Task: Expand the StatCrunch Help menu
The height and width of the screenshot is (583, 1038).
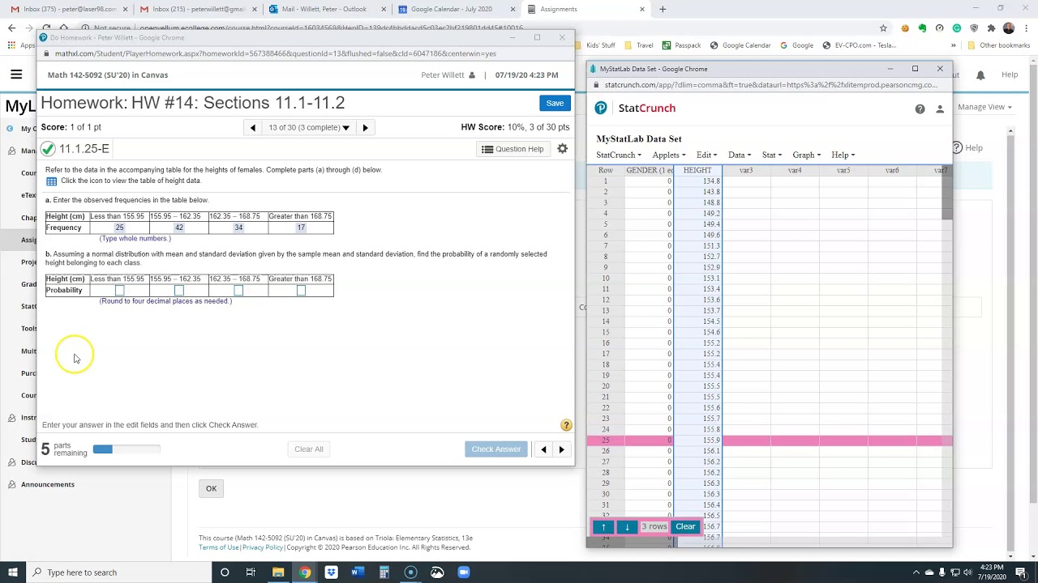Action: click(x=843, y=155)
